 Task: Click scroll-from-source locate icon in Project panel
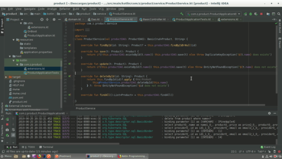click(x=42, y=19)
